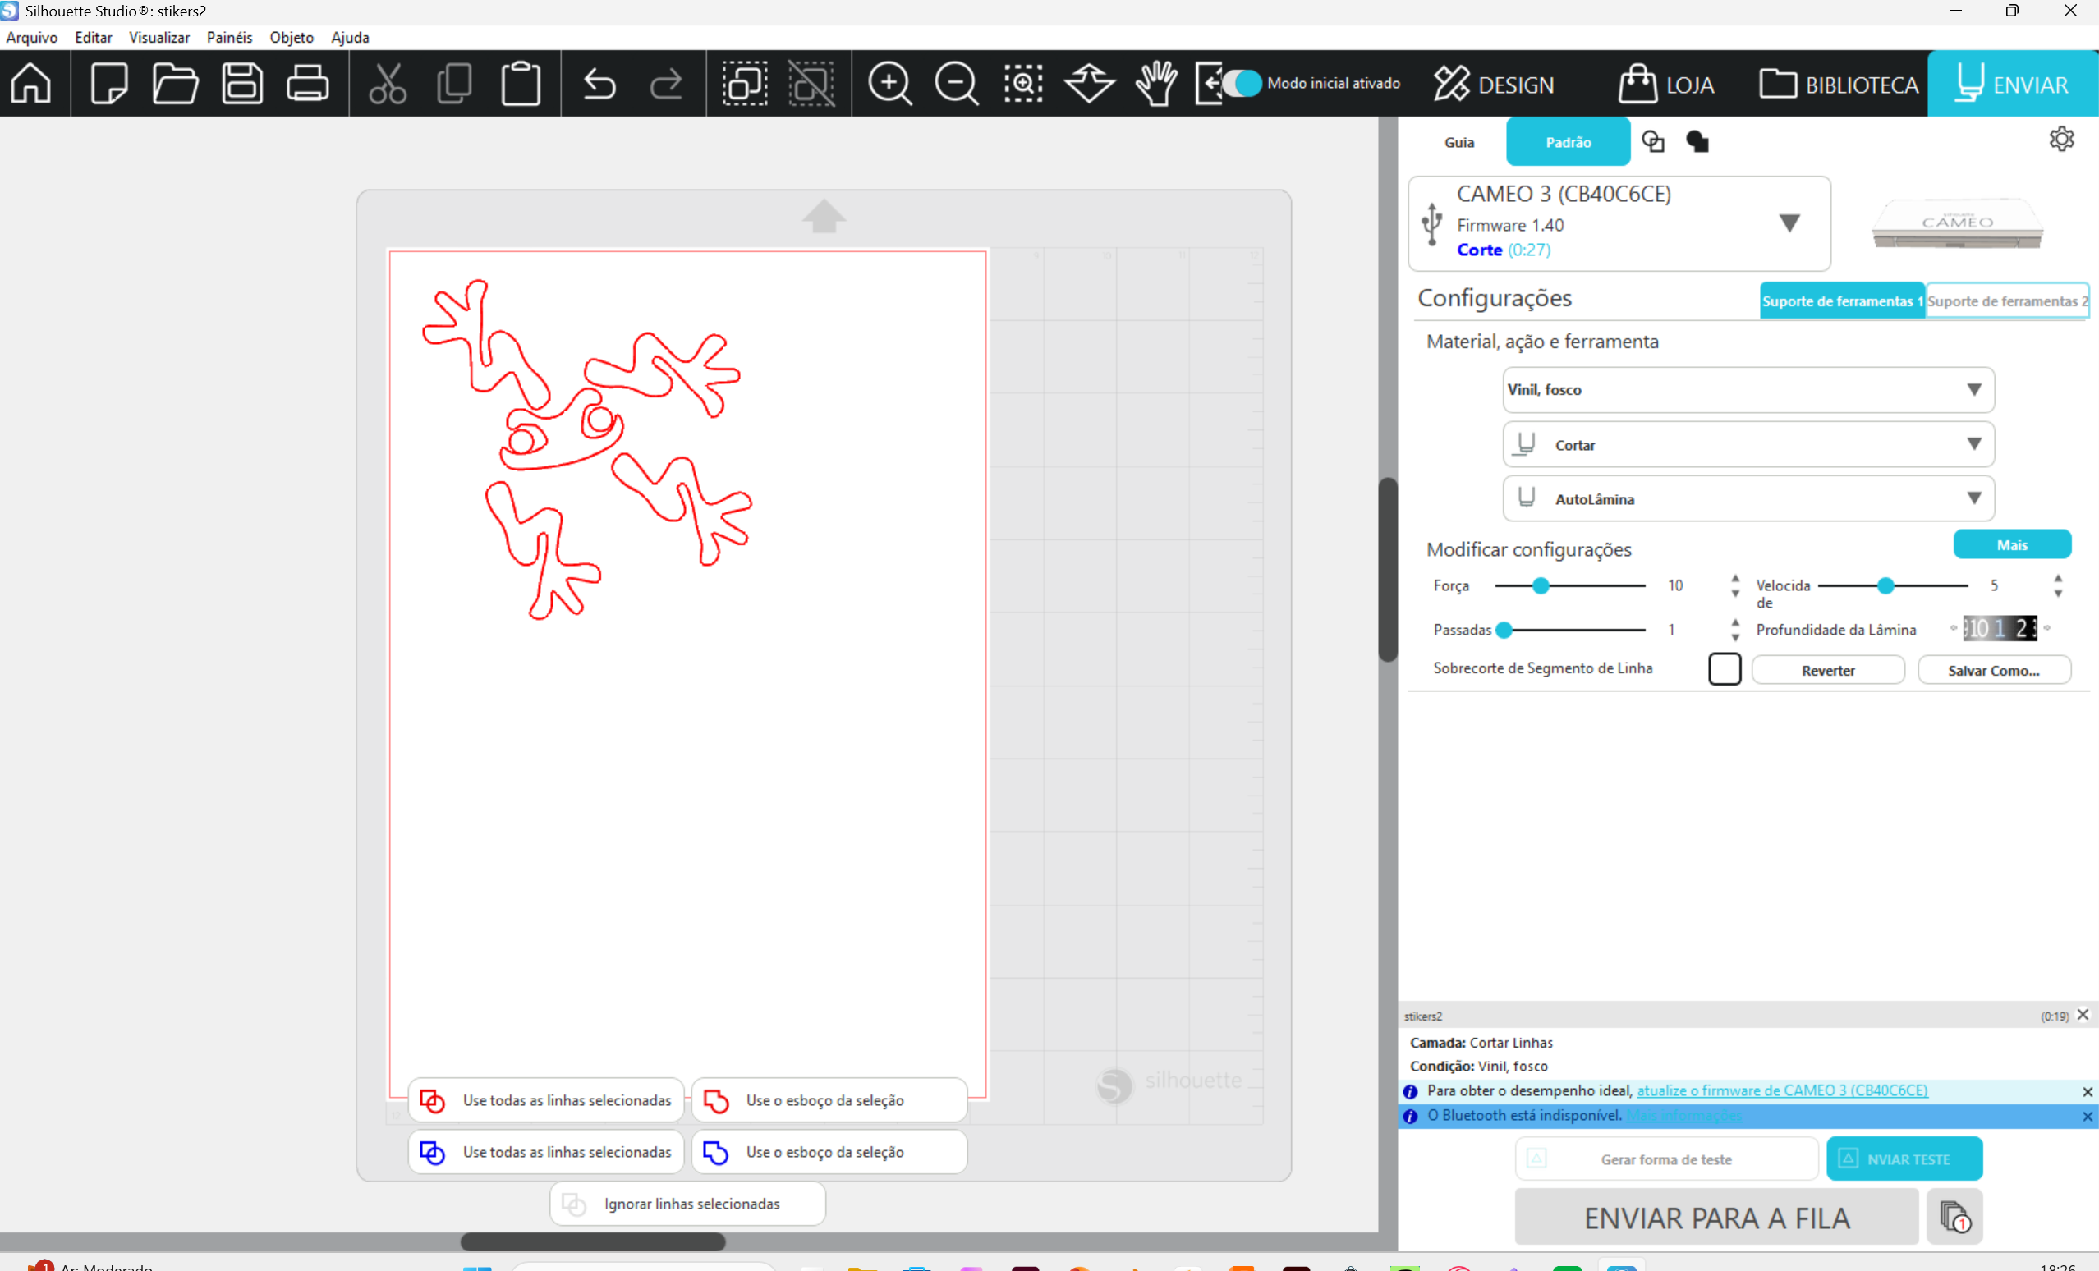This screenshot has width=2099, height=1271.
Task: Expand the CAMEO 3 device dropdown
Action: tap(1789, 223)
